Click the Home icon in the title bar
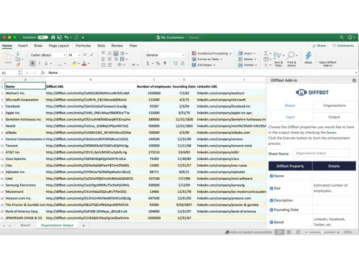Viewport: 359px width, 269px height. 53,37
